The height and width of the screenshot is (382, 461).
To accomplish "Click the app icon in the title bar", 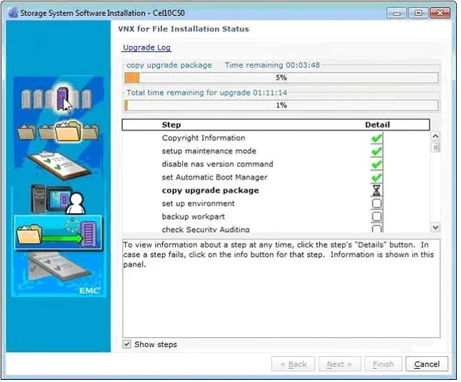I will [13, 13].
